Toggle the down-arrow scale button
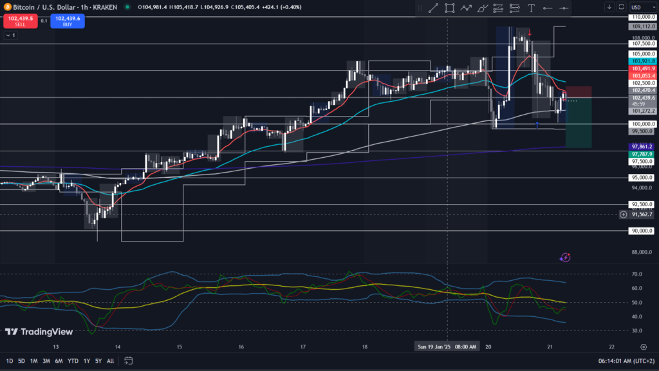The height and width of the screenshot is (371, 659). [609, 6]
